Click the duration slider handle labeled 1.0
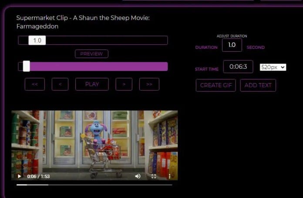Image resolution: width=303 pixels, height=198 pixels. coord(37,40)
